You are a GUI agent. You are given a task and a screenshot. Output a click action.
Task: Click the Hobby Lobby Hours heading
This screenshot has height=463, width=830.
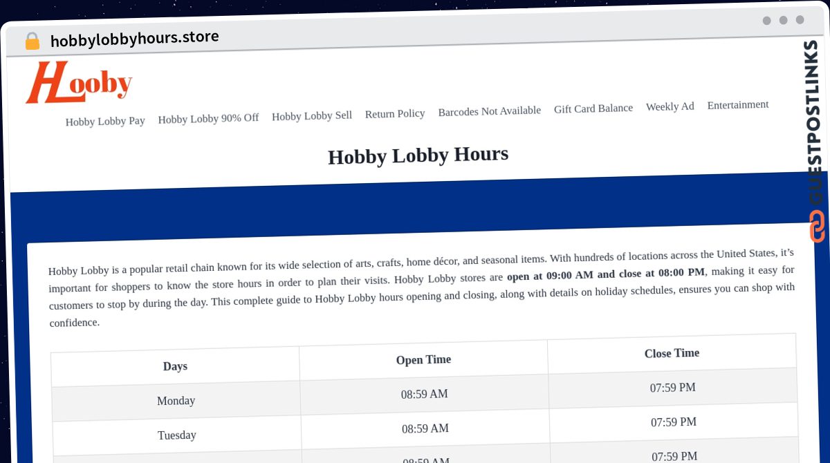click(x=418, y=155)
